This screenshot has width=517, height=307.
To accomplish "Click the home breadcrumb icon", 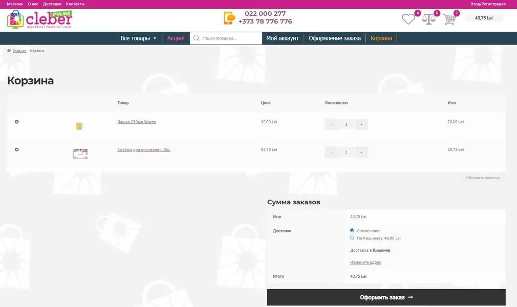I will tap(9, 51).
